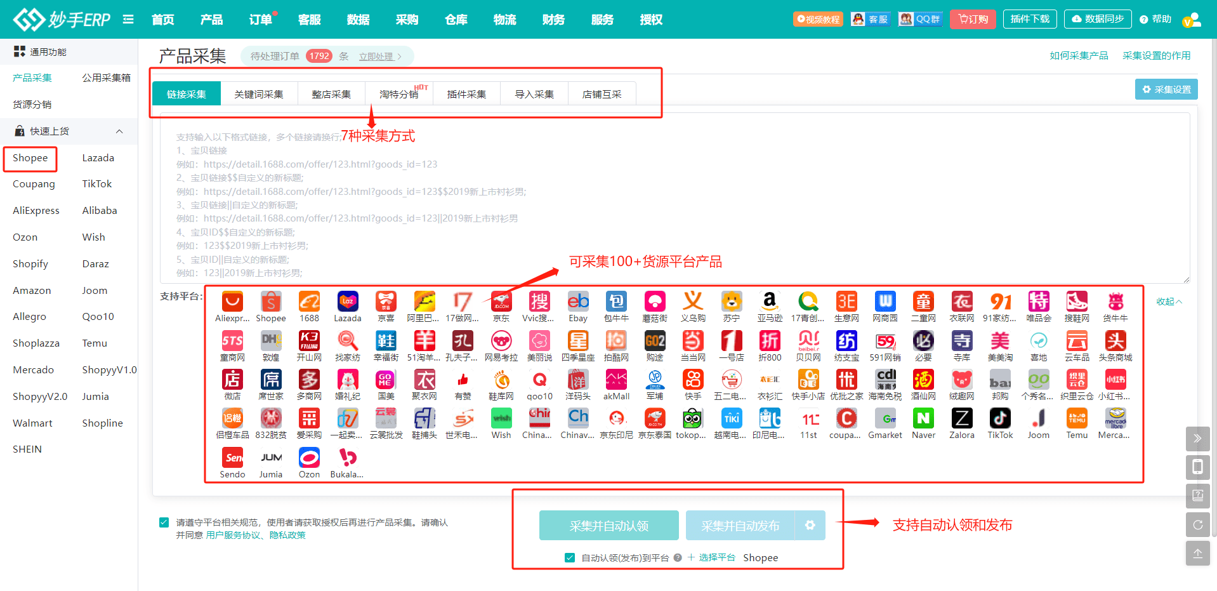Select AliExpress in the sidebar

tap(36, 211)
